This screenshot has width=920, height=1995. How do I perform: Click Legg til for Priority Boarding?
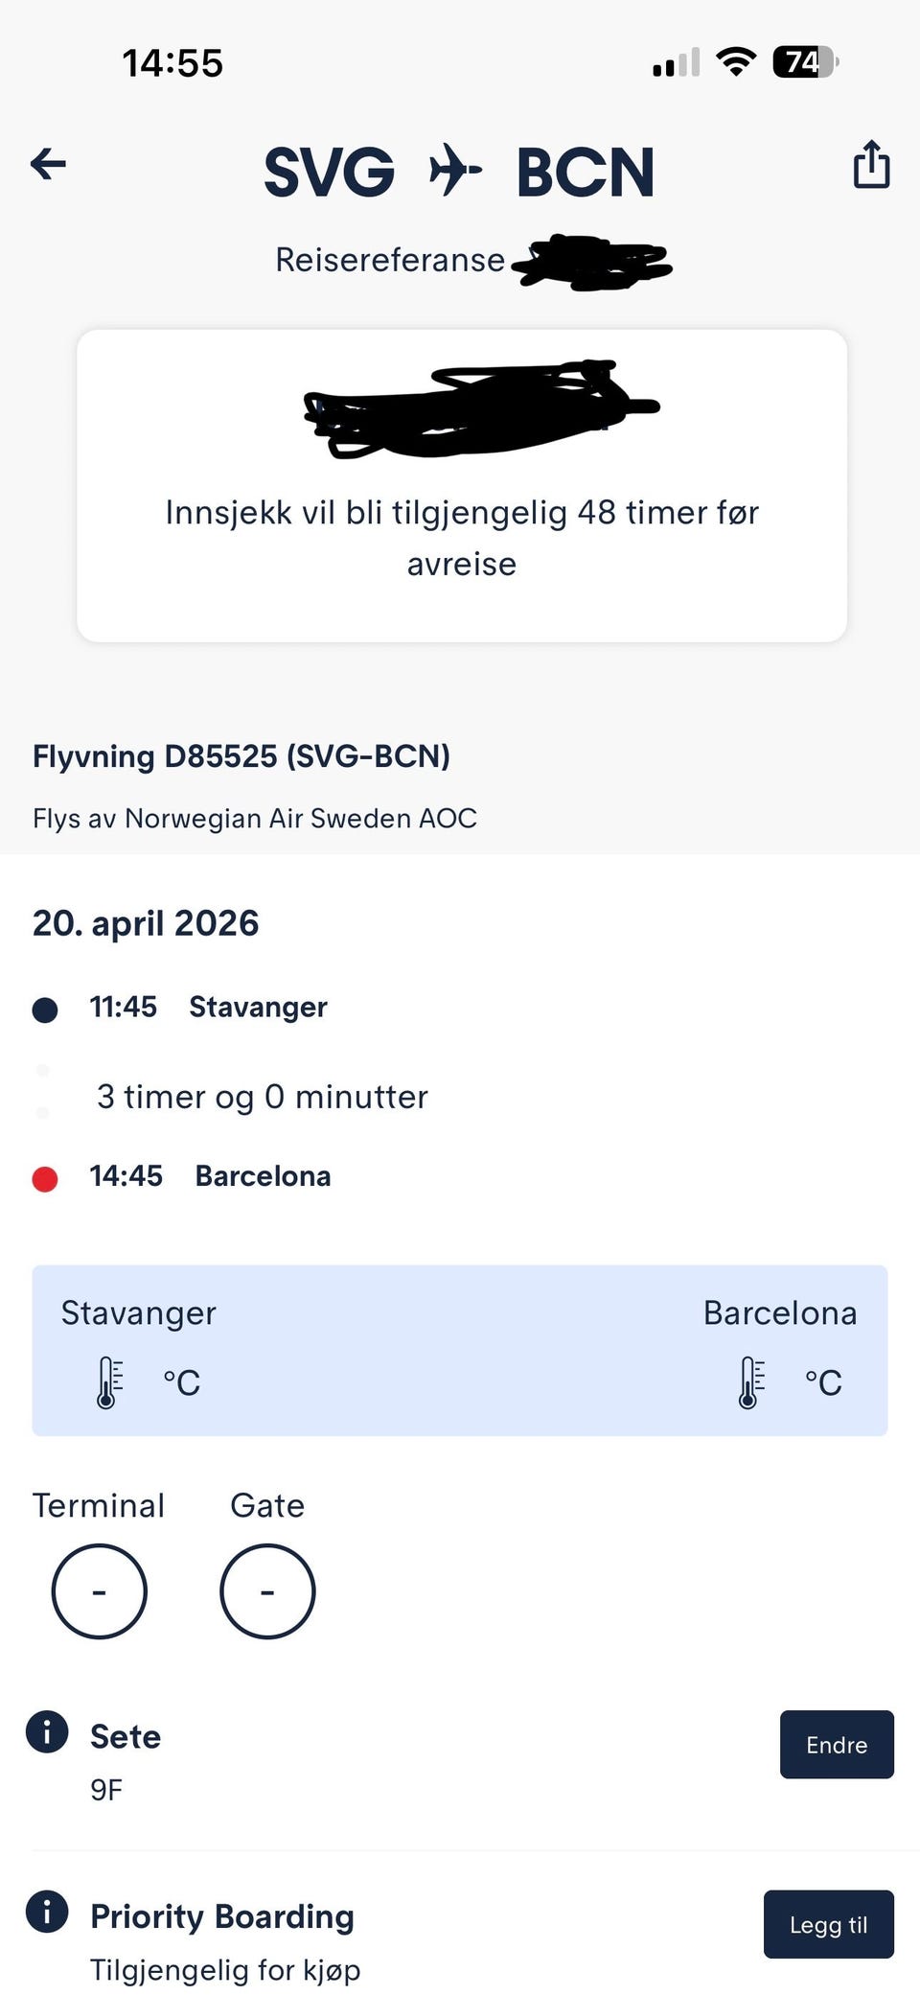pos(828,1924)
